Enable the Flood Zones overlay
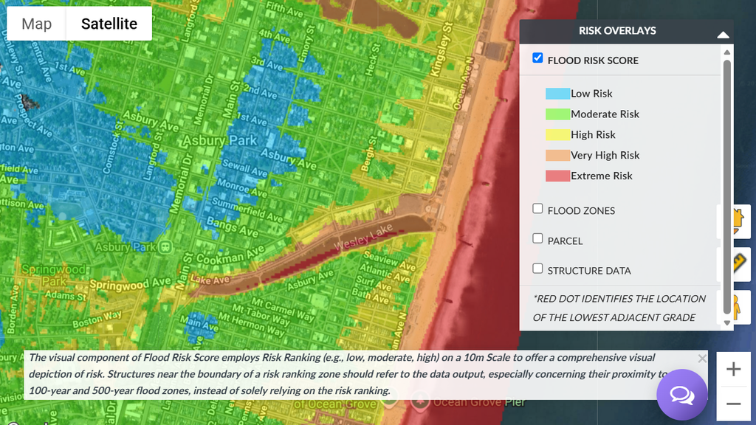Screen dimensions: 756x425 537,209
